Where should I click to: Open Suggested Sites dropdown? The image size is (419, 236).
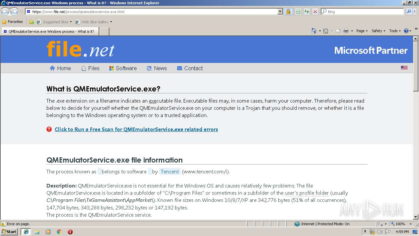coord(54,22)
